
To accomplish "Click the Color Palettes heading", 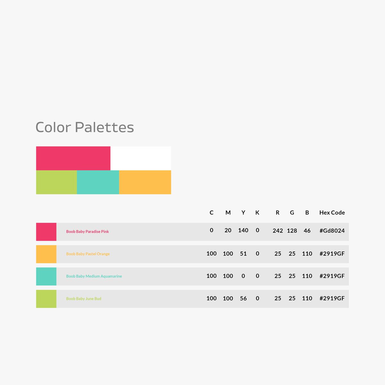I will click(x=85, y=127).
